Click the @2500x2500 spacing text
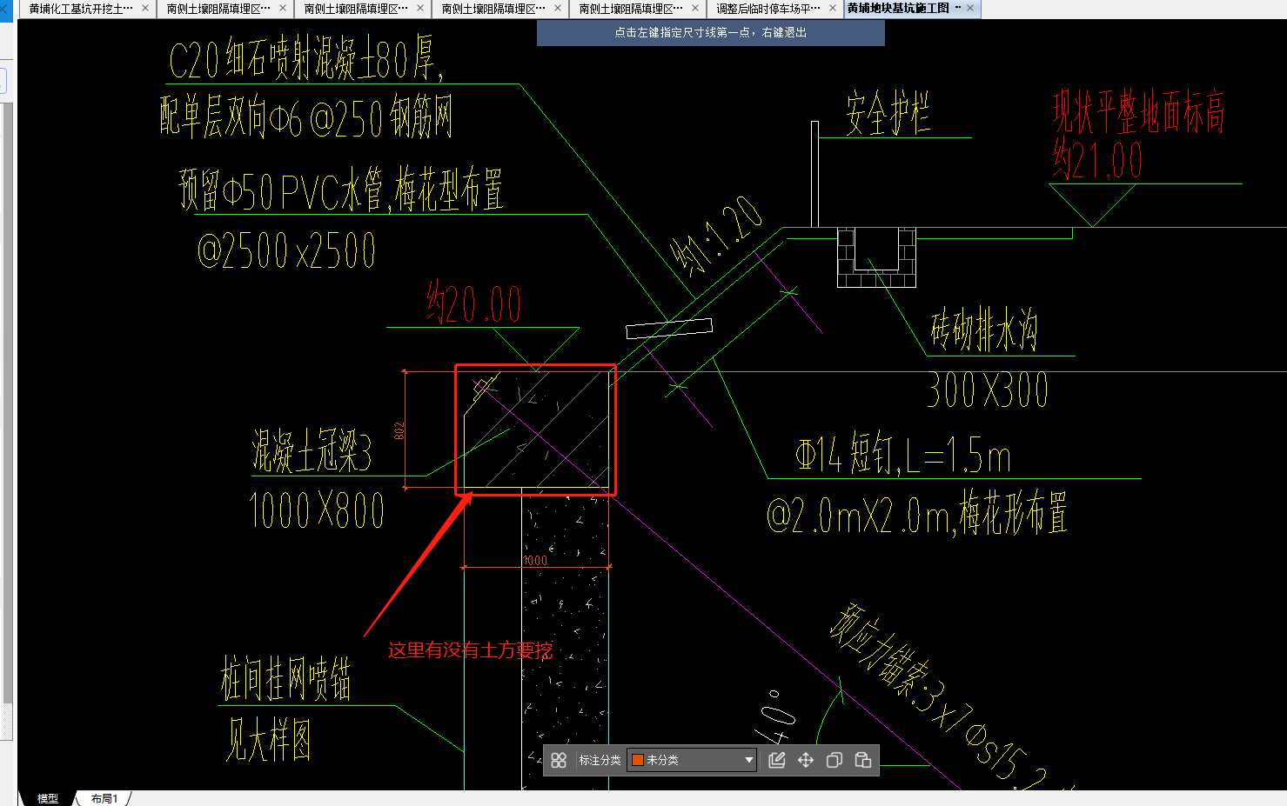The image size is (1287, 806). click(x=287, y=250)
